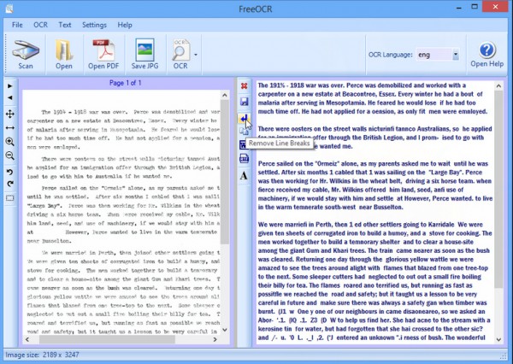513x364 pixels.
Task: Click the scanned document image preview
Action: (121, 213)
